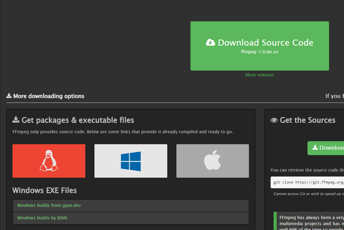The image size is (344, 230).
Task: Select the Apple logo tile
Action: pos(213,161)
